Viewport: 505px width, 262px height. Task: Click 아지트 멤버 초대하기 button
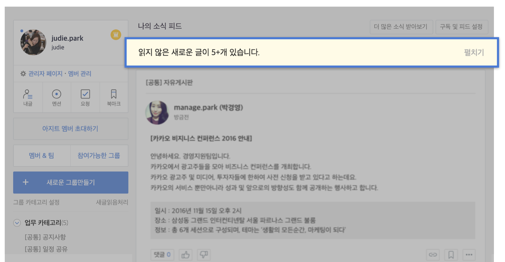coord(70,129)
